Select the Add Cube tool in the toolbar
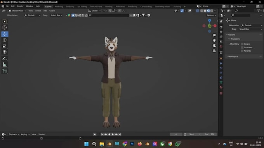264x148 pixels. click(x=5, y=71)
